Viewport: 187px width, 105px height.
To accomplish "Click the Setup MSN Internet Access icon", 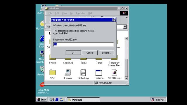I will tap(42, 85).
